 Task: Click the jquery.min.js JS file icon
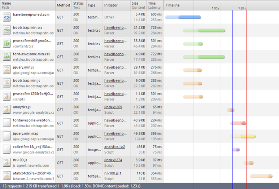pyautogui.click(x=7, y=70)
